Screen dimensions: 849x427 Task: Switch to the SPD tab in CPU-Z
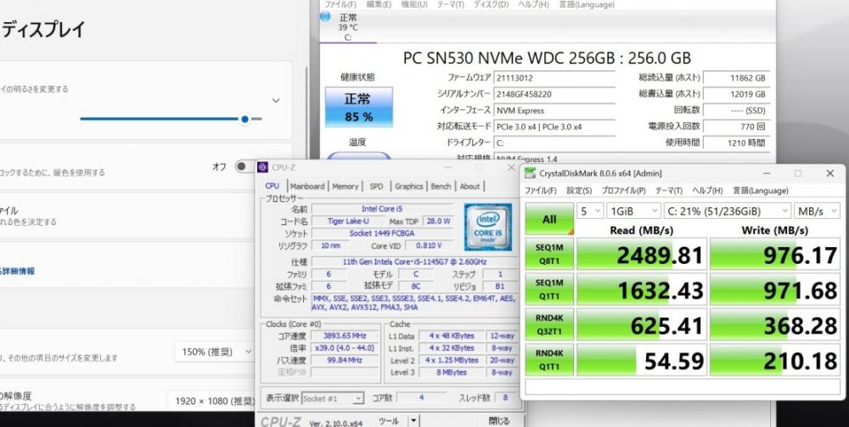tap(376, 186)
